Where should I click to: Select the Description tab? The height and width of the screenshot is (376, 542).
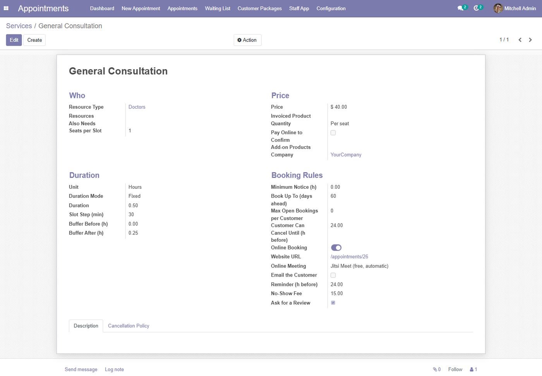(x=86, y=326)
